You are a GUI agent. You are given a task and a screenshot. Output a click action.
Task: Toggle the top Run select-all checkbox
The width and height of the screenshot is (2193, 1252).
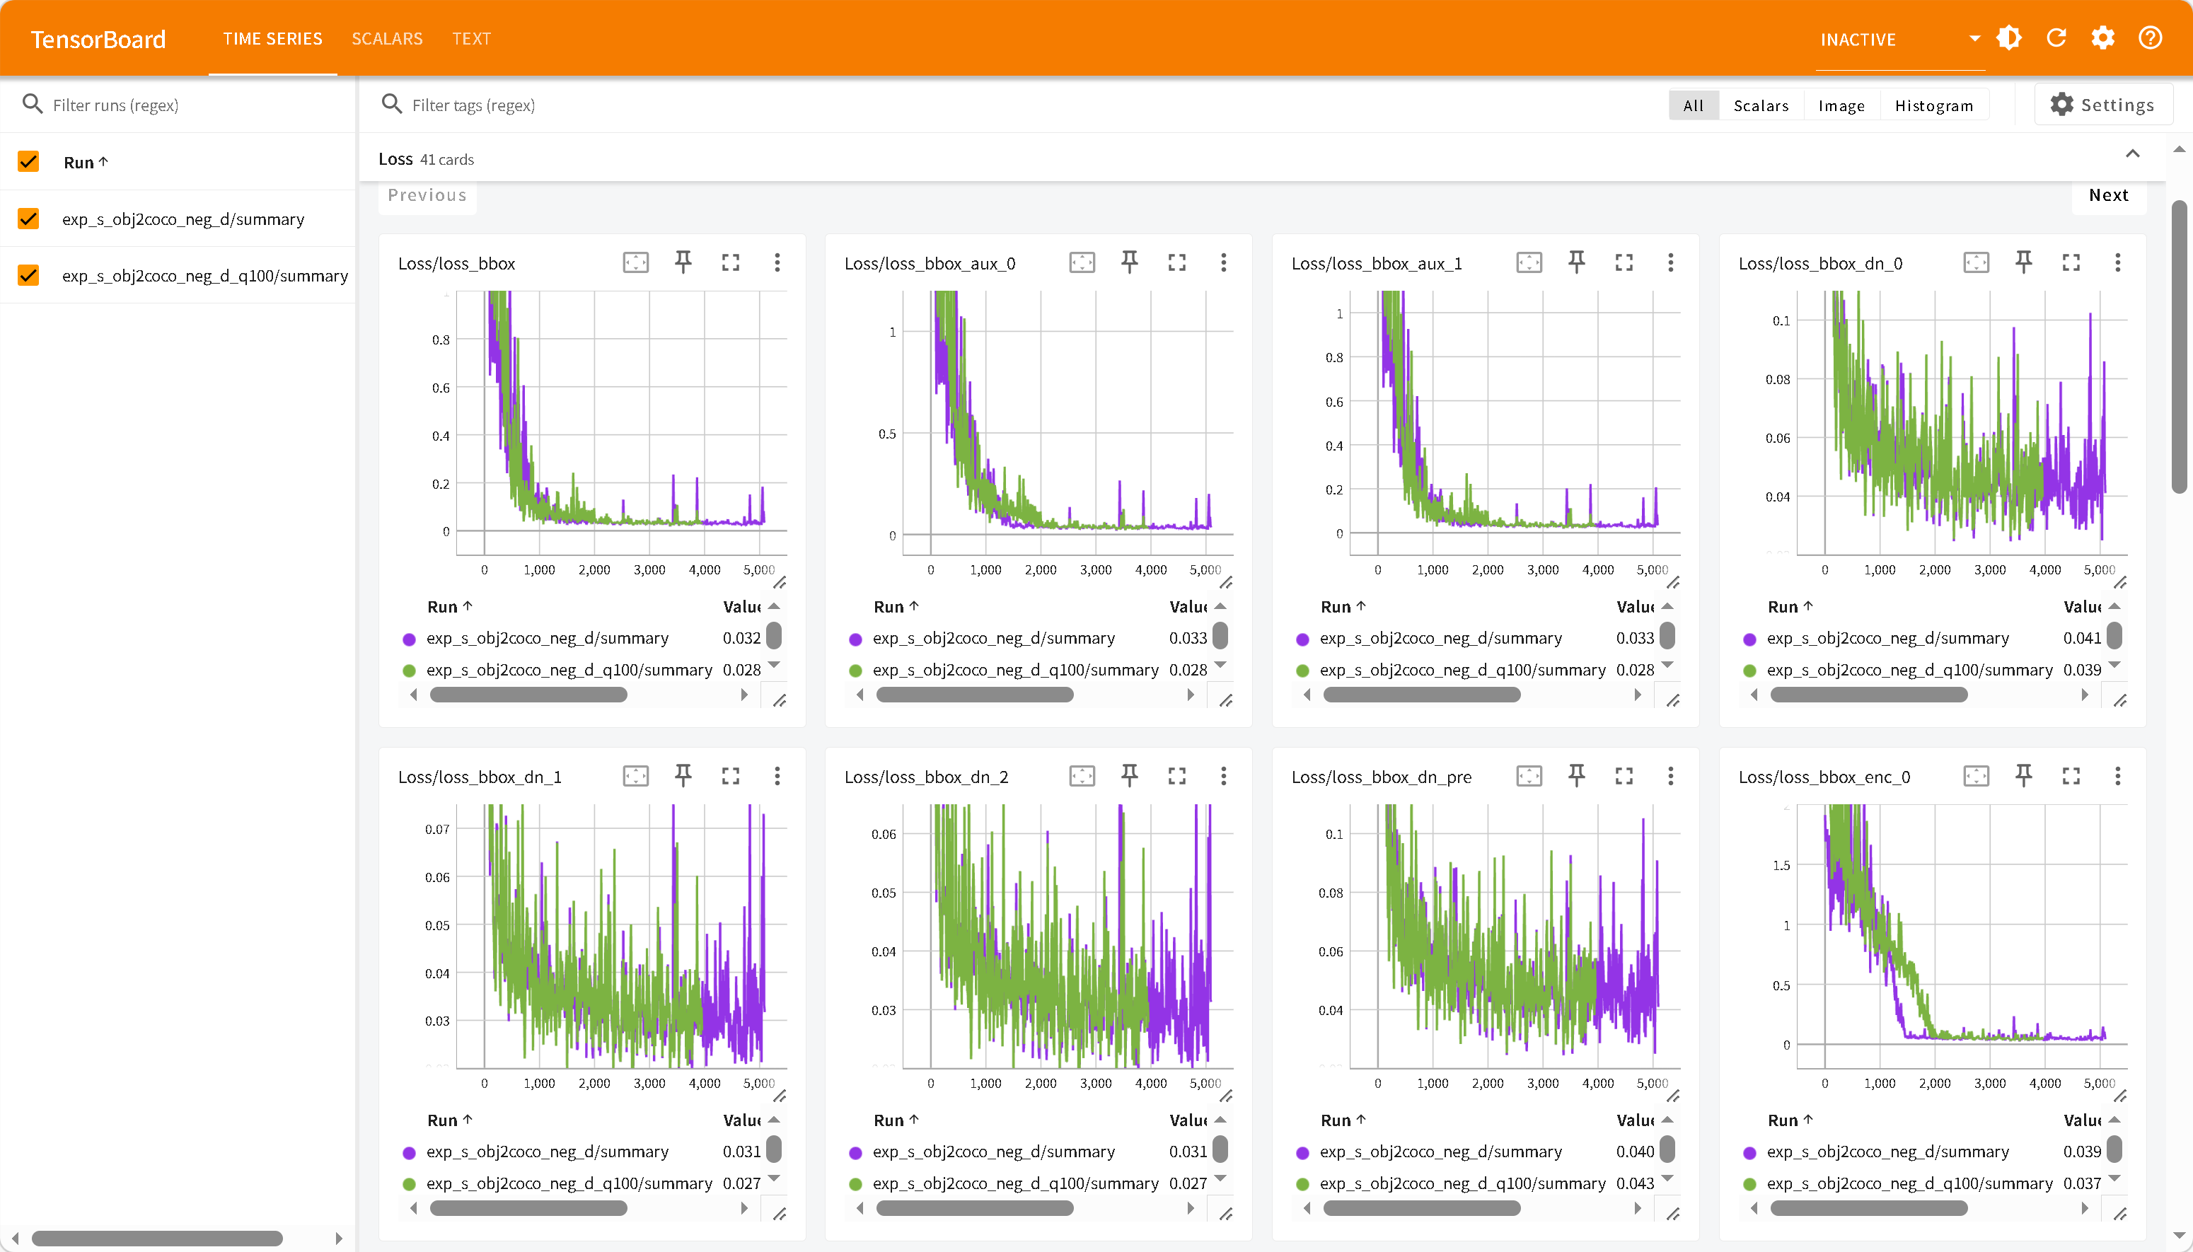28,162
